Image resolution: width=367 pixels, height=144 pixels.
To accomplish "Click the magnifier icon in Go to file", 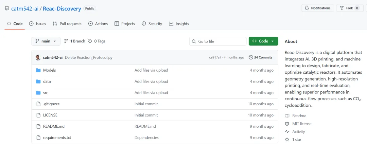I will tap(194, 41).
